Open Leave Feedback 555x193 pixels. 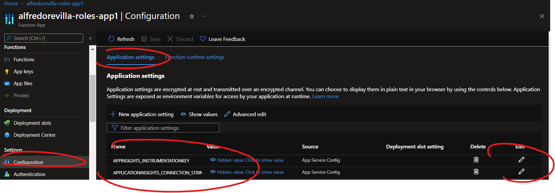coord(222,39)
